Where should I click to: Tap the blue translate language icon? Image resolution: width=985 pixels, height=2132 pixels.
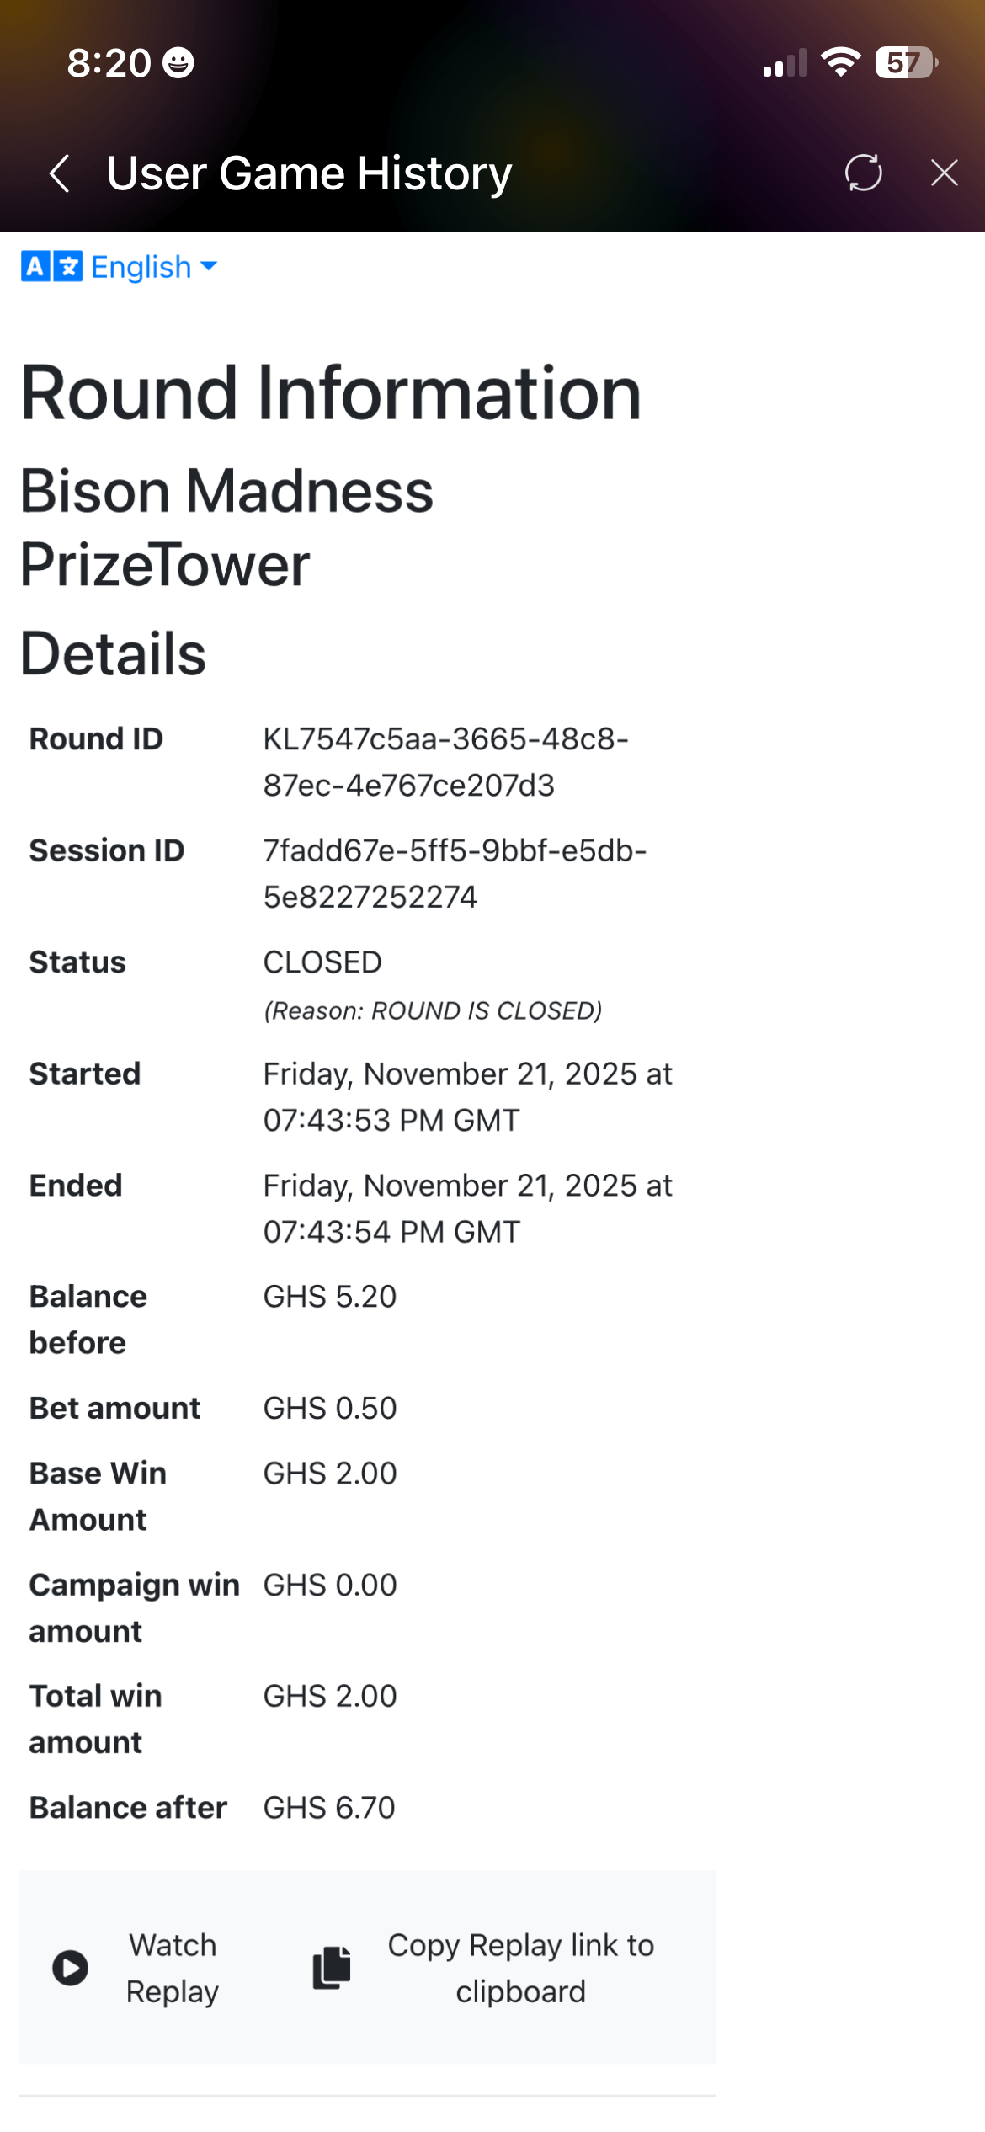tap(51, 267)
